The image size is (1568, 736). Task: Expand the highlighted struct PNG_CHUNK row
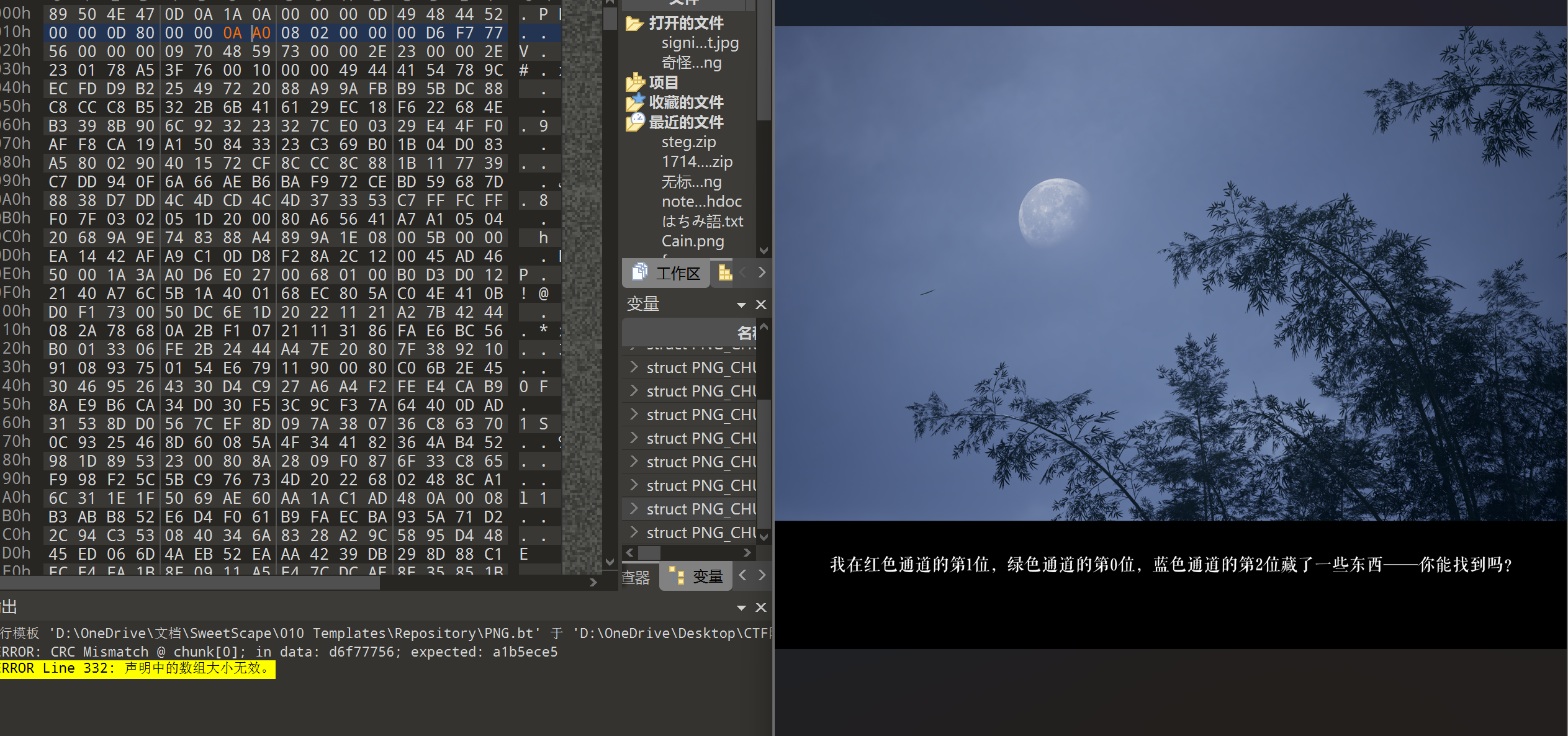point(633,509)
